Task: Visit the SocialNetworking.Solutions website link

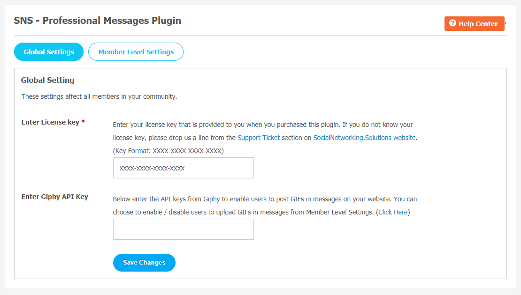Action: [x=365, y=138]
